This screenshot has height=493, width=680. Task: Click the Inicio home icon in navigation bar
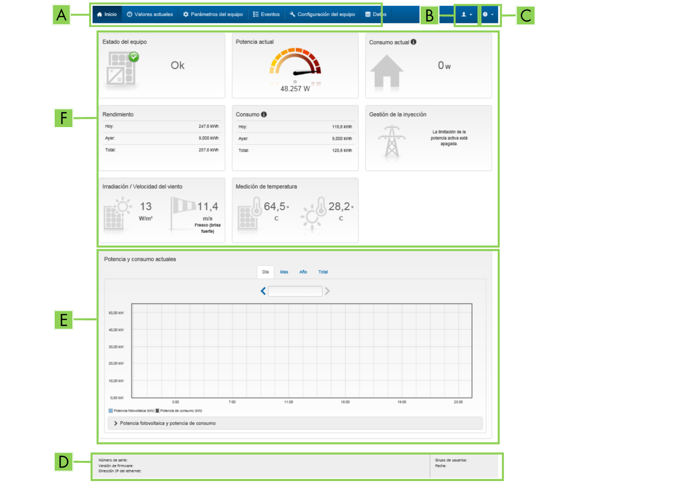click(x=100, y=14)
